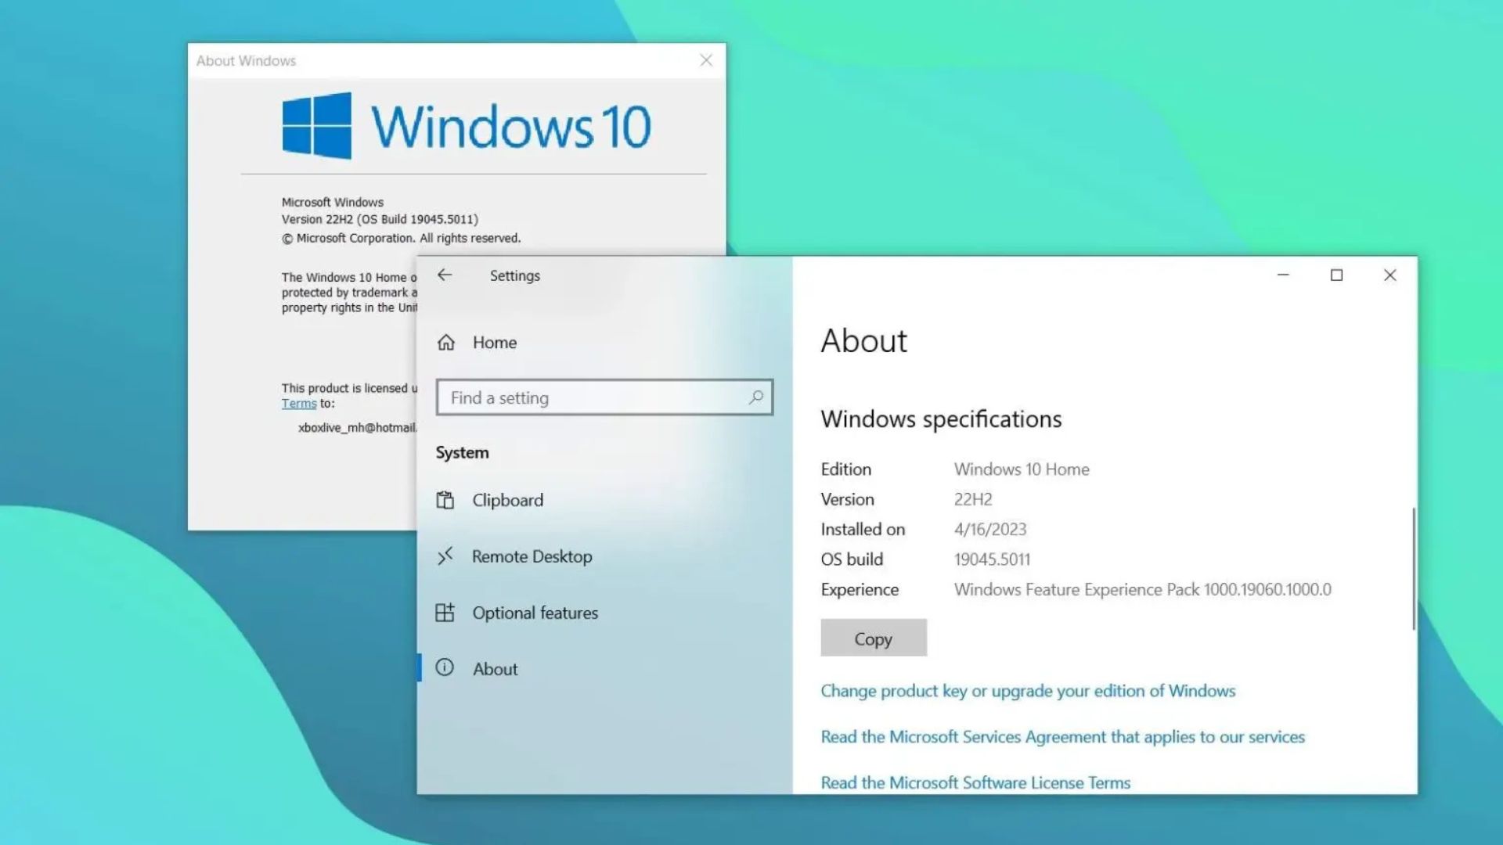Viewport: 1503px width, 845px height.
Task: Click the Terms link in About Windows
Action: click(x=298, y=403)
